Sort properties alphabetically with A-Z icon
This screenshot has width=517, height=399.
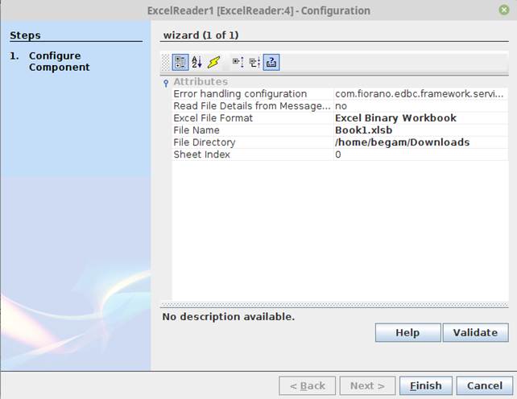pos(196,62)
